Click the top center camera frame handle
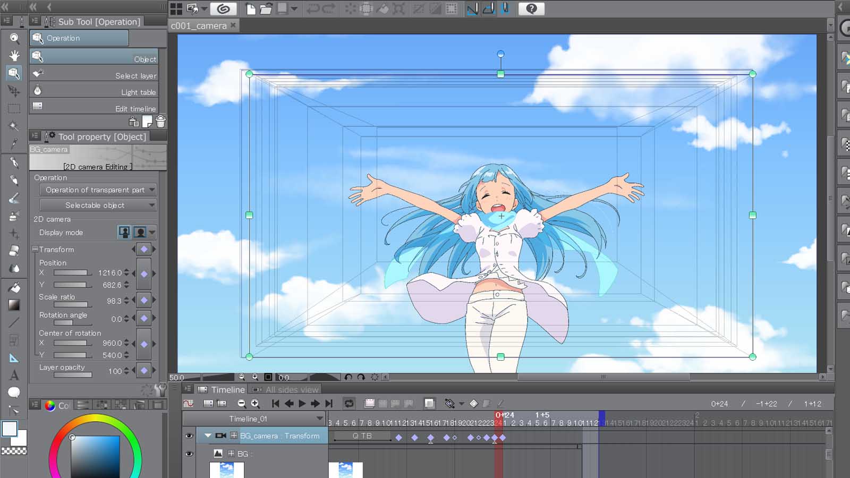Image resolution: width=850 pixels, height=478 pixels. (x=500, y=74)
